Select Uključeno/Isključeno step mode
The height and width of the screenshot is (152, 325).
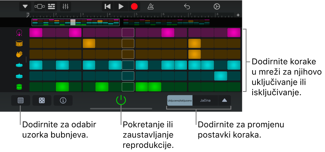click(x=180, y=100)
